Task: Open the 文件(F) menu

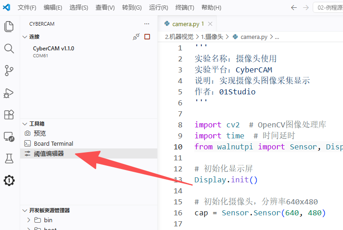Action: coord(27,8)
